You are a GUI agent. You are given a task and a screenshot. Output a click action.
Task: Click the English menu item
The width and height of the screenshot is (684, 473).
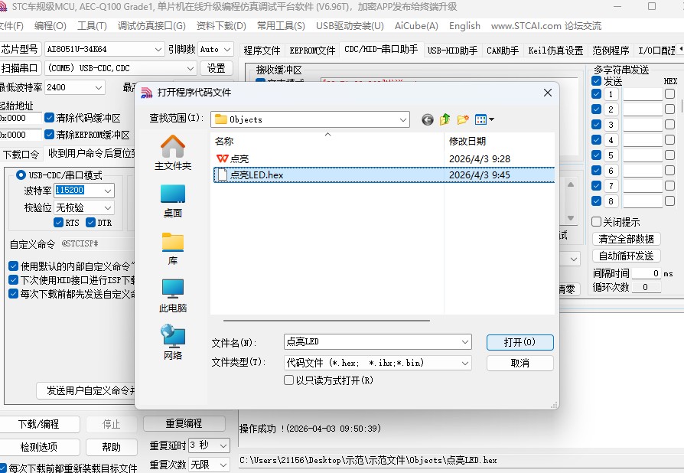pos(464,25)
